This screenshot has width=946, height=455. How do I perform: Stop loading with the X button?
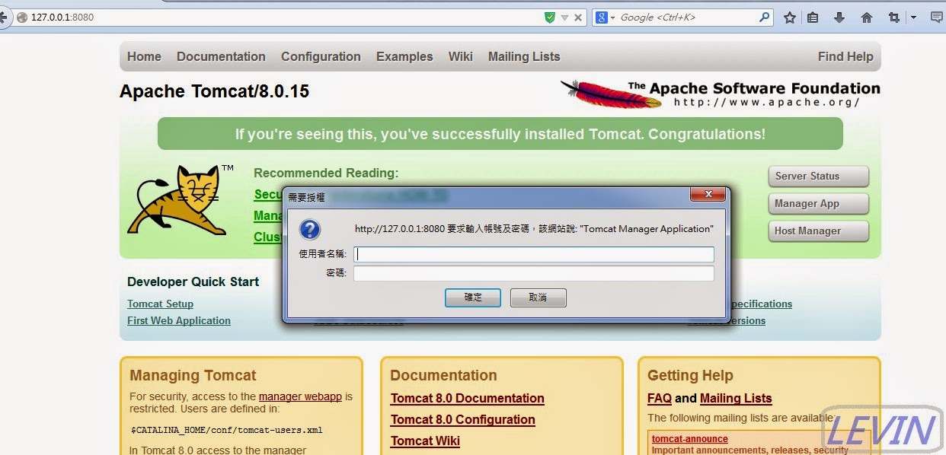578,17
